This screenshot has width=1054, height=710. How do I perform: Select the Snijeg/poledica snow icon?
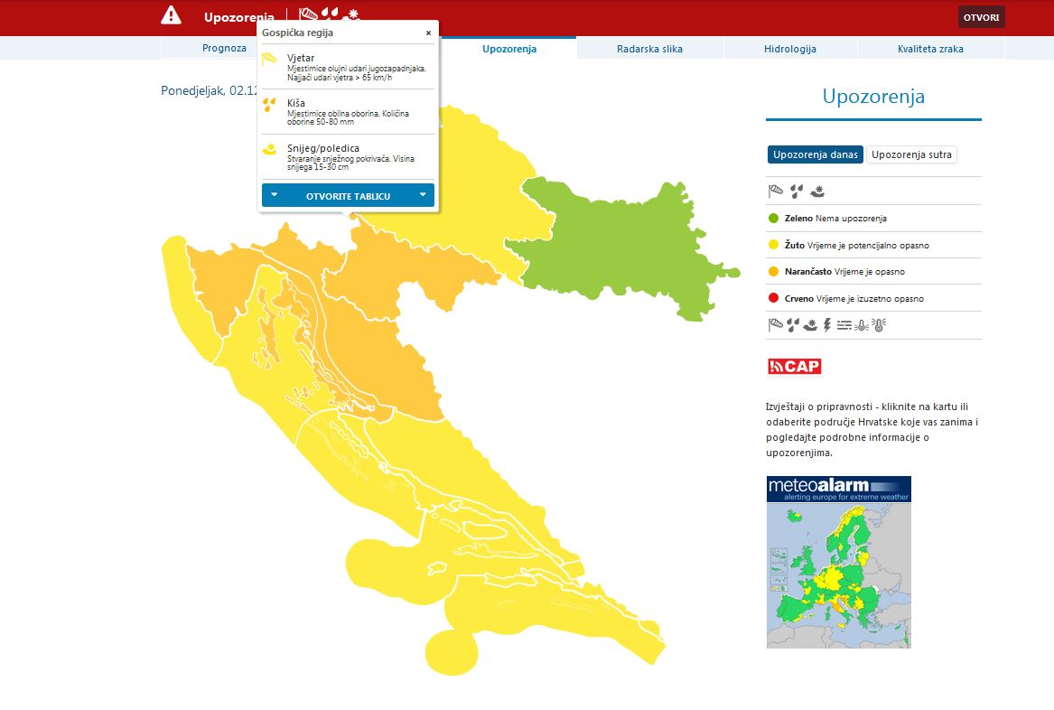pos(268,149)
